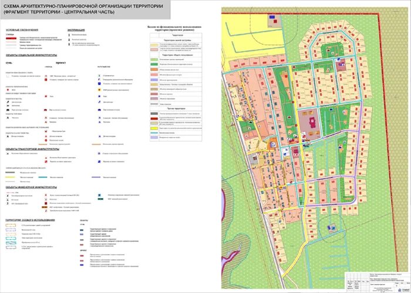Viewport: 411px width, 293px height.
Task: Click the large magenta building in the mauve block
Action: (312, 122)
